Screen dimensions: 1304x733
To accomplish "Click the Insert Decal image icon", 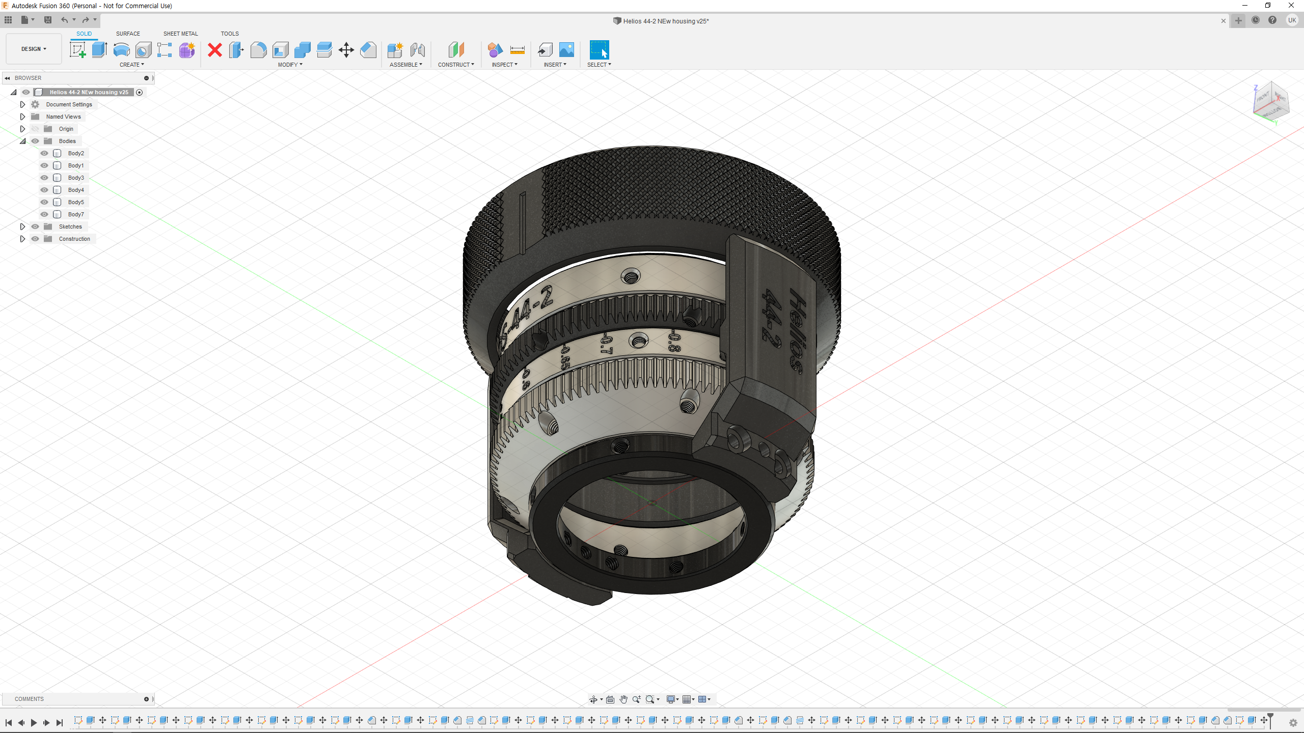I will (x=566, y=50).
